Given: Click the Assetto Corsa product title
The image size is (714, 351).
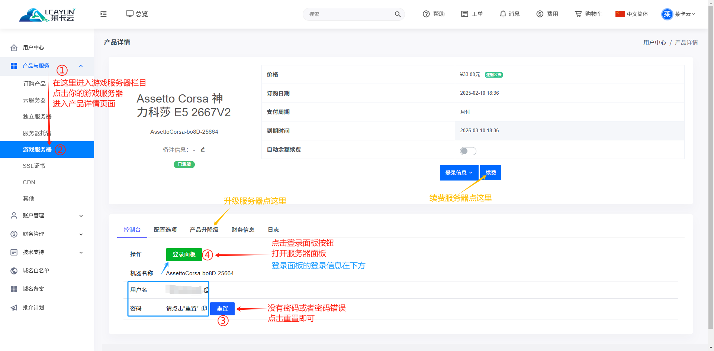Looking at the screenshot, I should click(x=184, y=105).
